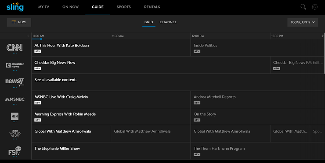Switch to the On Now tab

coord(70,7)
